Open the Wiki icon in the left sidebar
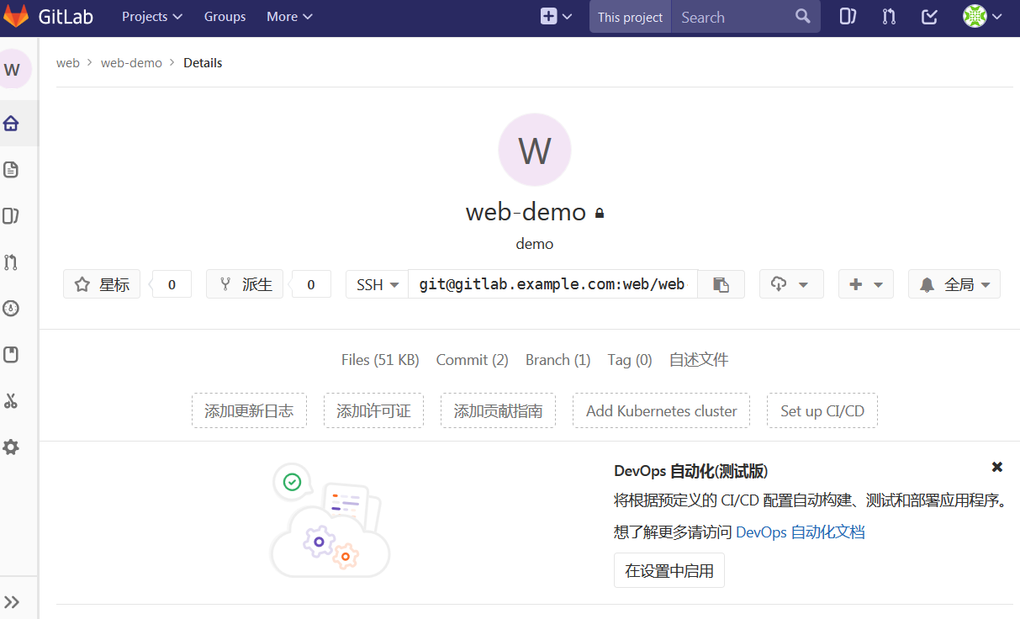The height and width of the screenshot is (619, 1020). pos(11,354)
